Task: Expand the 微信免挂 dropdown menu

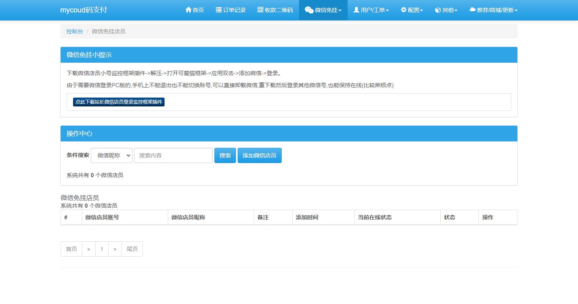Action: pos(323,10)
